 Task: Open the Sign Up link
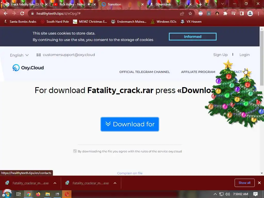point(220,55)
